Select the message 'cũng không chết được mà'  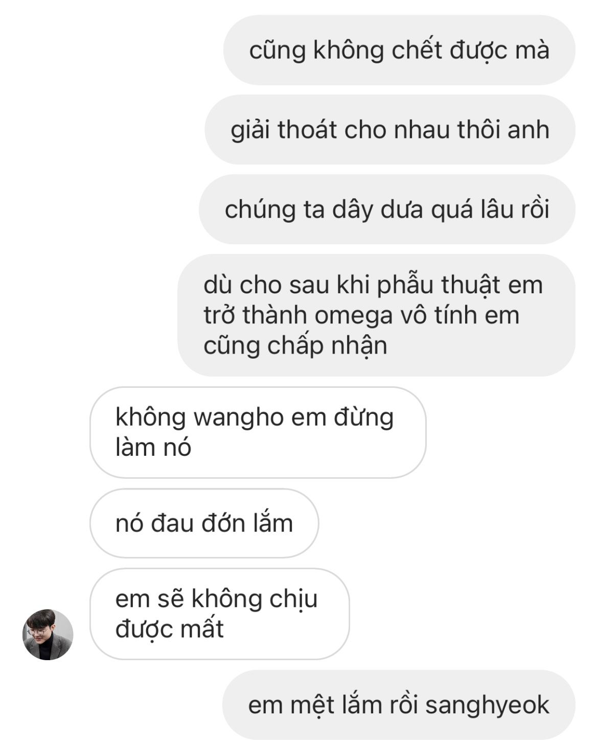click(399, 50)
